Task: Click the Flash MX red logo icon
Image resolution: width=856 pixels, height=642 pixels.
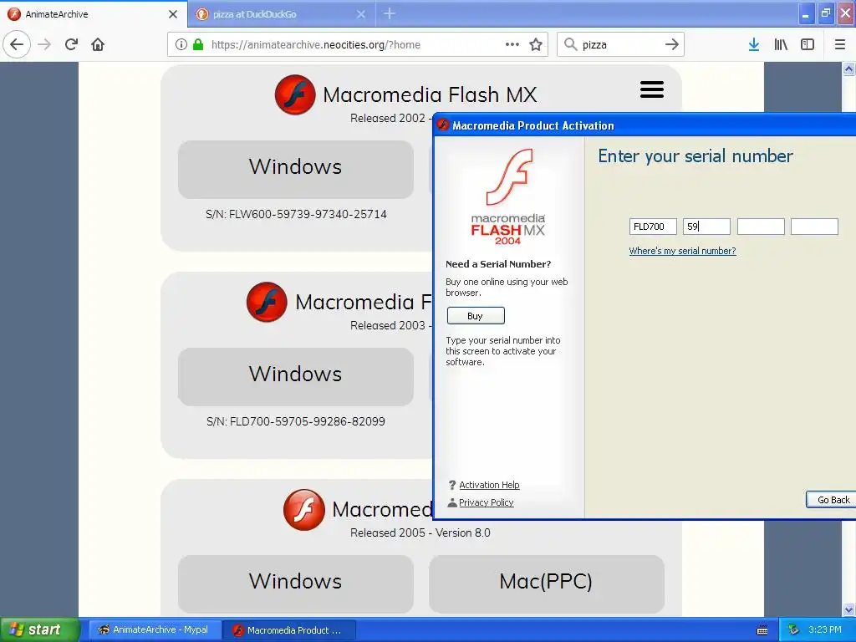Action: [295, 94]
